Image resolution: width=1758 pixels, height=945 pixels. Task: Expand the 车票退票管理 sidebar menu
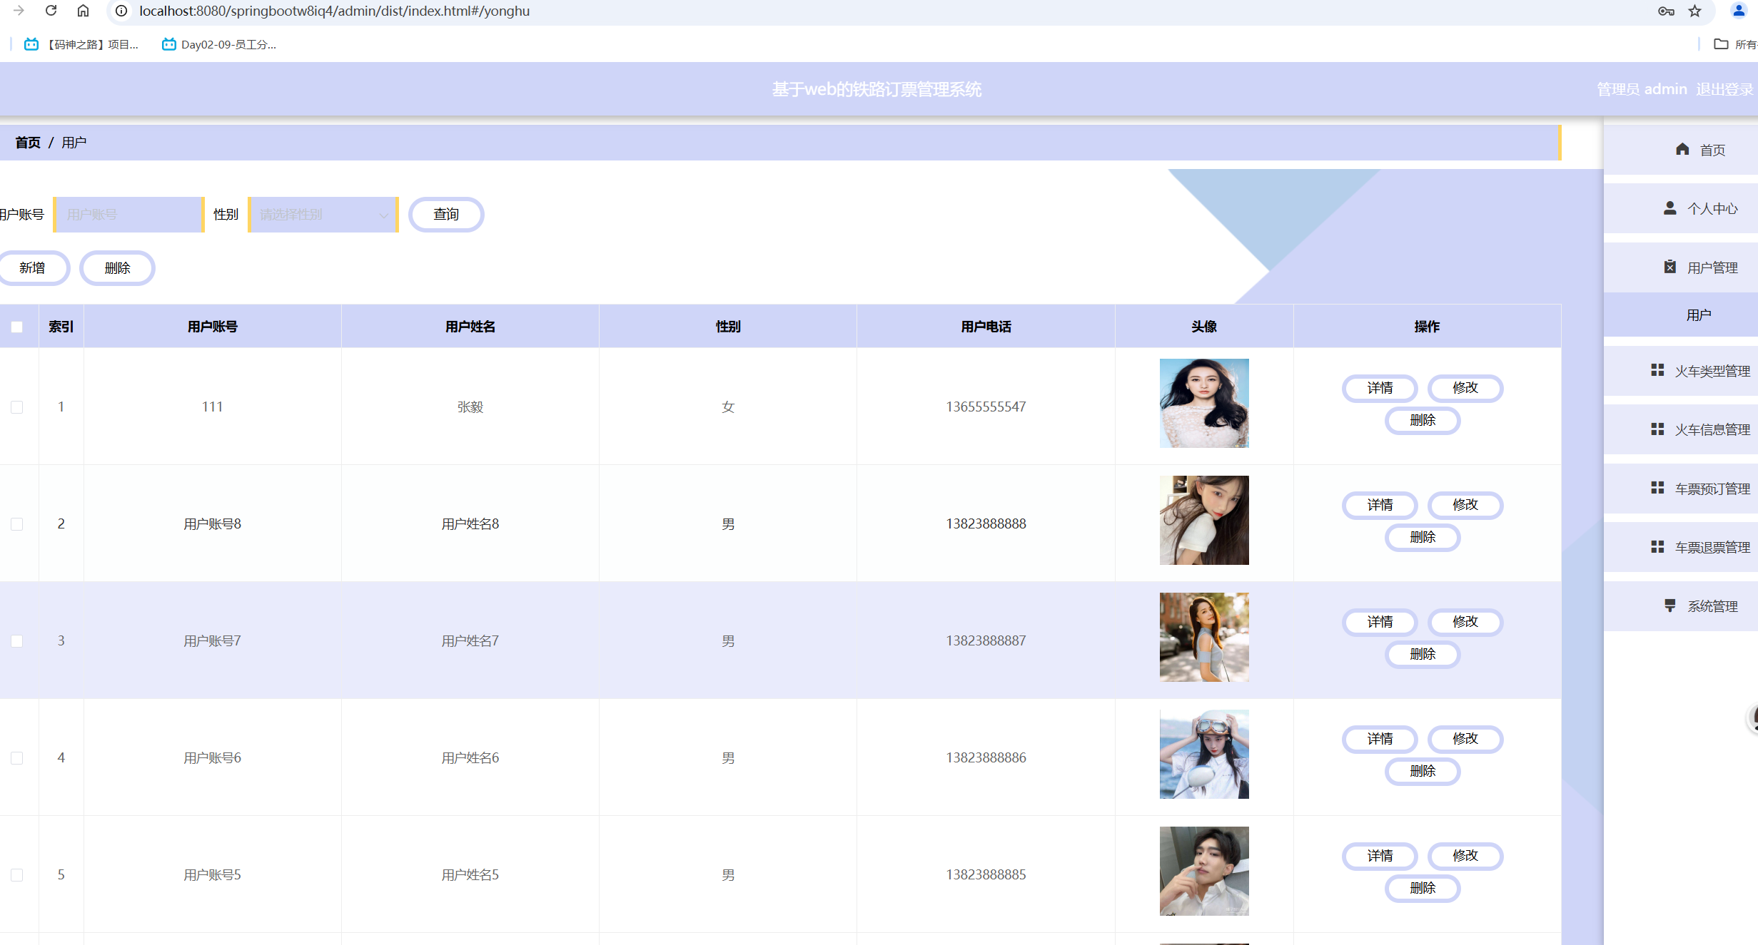pyautogui.click(x=1712, y=547)
